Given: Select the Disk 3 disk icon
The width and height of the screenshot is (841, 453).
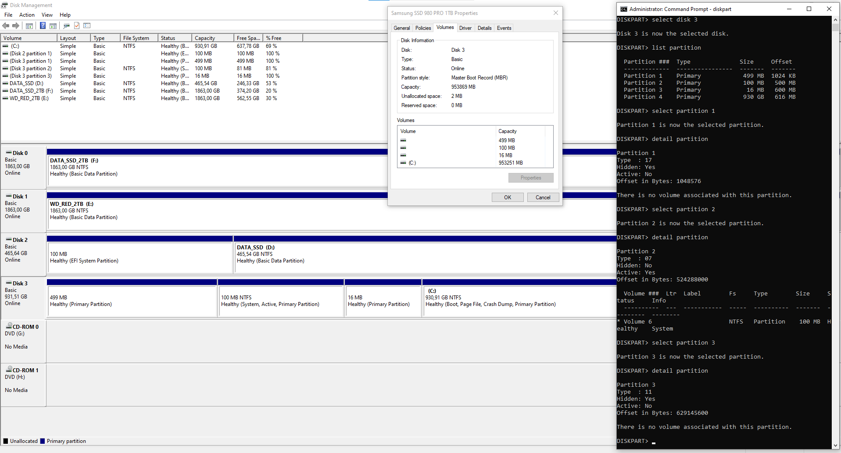Looking at the screenshot, I should 9,283.
